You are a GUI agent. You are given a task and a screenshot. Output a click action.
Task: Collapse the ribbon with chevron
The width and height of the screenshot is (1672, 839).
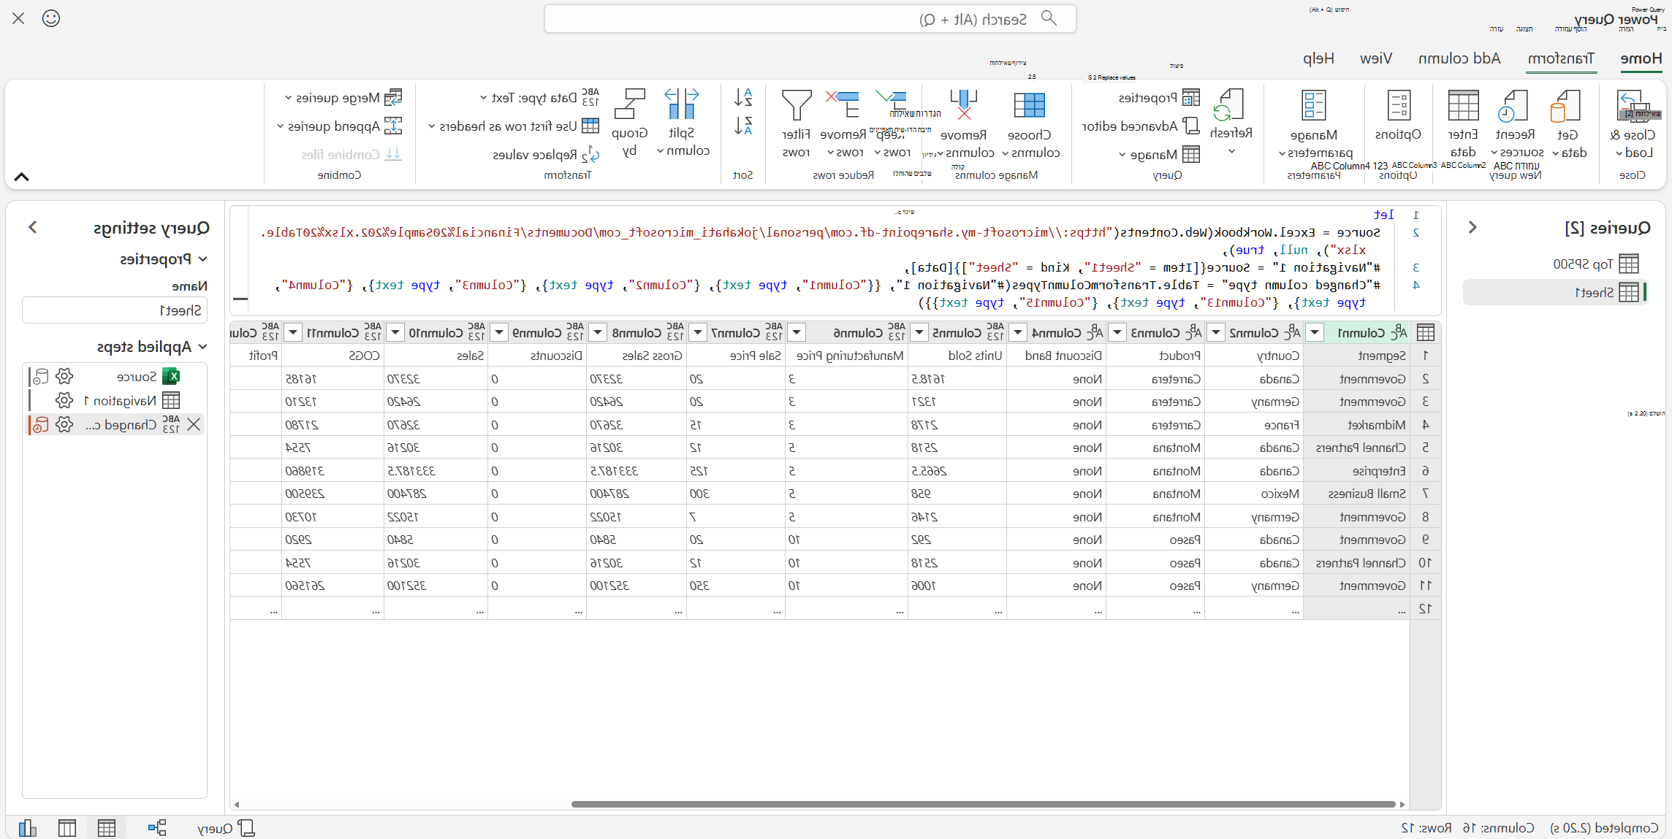pyautogui.click(x=22, y=177)
